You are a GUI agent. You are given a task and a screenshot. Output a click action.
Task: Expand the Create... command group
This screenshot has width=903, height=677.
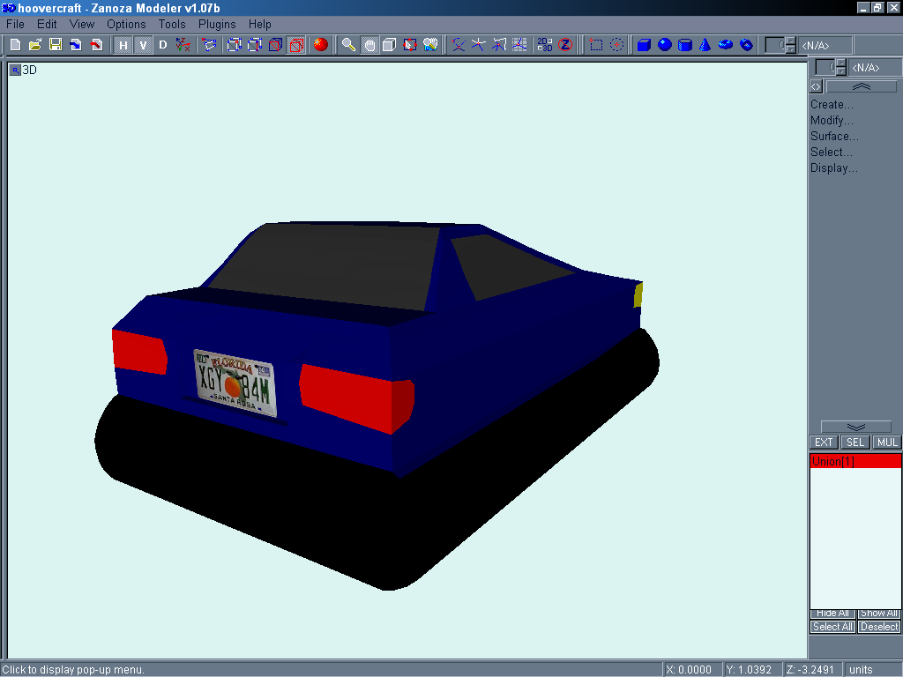(x=832, y=104)
